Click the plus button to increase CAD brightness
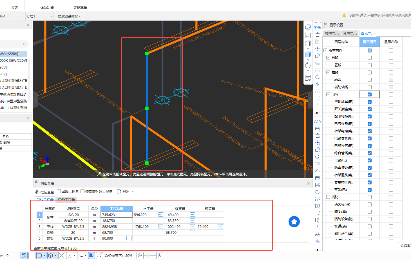 pyautogui.click(x=160, y=255)
